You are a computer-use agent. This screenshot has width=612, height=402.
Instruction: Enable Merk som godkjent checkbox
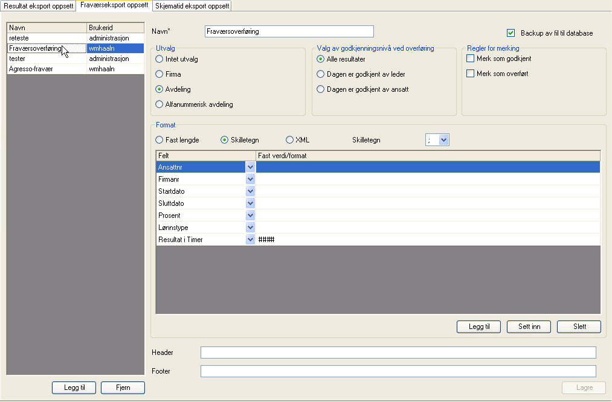(x=470, y=59)
